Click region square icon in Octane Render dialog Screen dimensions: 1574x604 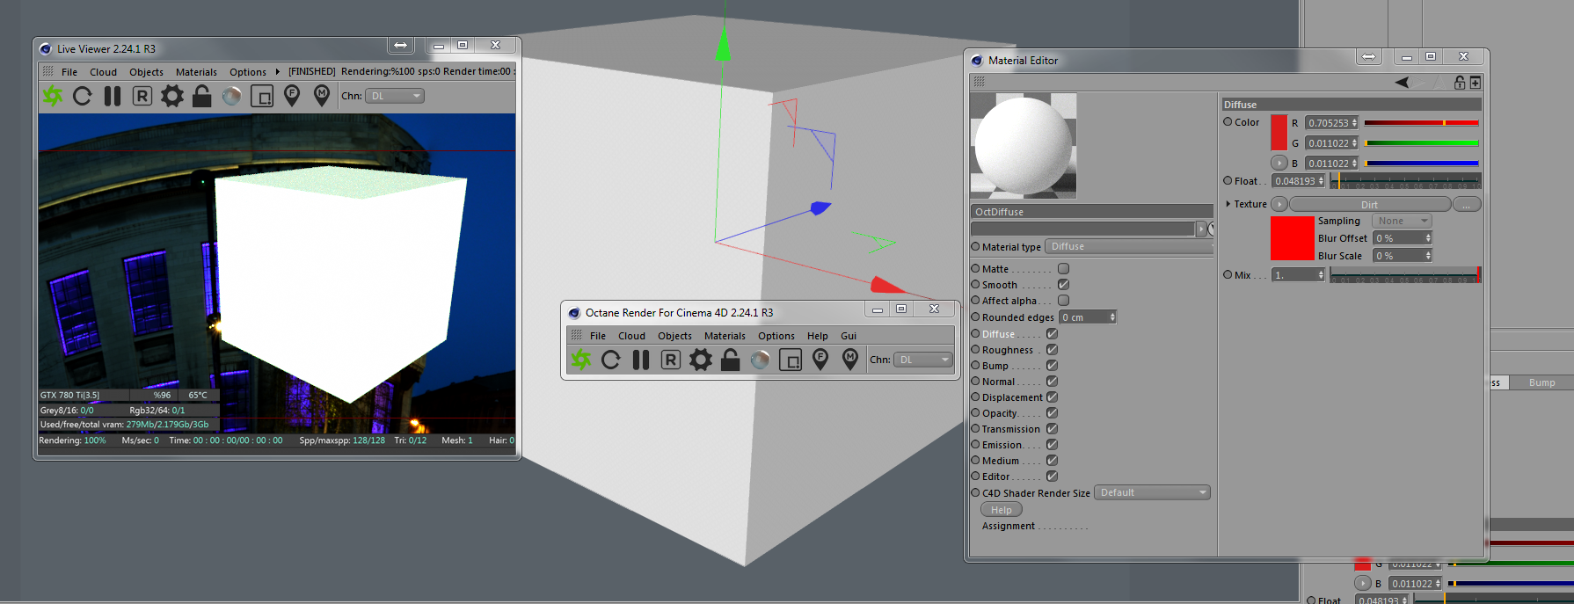click(791, 360)
